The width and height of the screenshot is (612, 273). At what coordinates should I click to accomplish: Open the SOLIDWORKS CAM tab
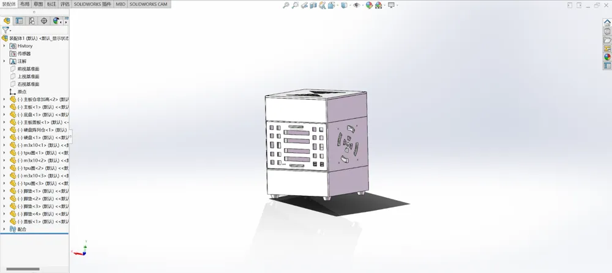[x=148, y=4]
